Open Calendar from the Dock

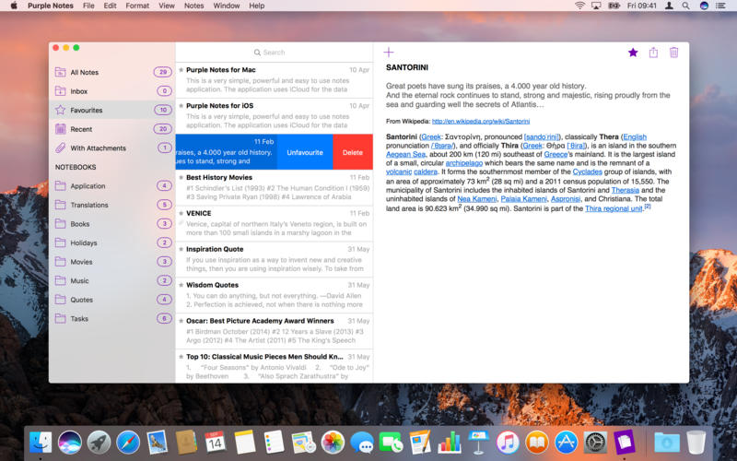pos(216,443)
